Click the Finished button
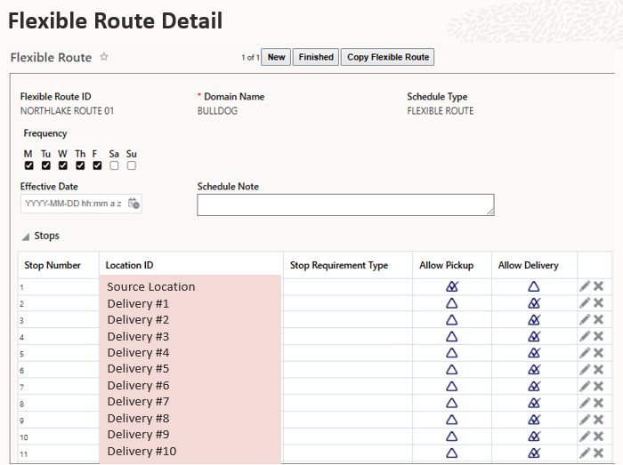Image resolution: width=623 pixels, height=465 pixels. pos(316,57)
